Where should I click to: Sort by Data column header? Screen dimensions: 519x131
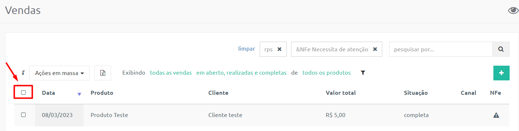pyautogui.click(x=48, y=93)
